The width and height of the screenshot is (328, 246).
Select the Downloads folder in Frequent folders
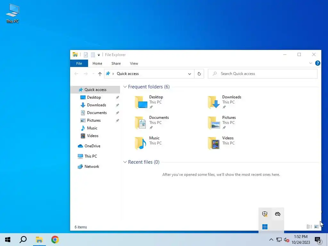coord(225,102)
